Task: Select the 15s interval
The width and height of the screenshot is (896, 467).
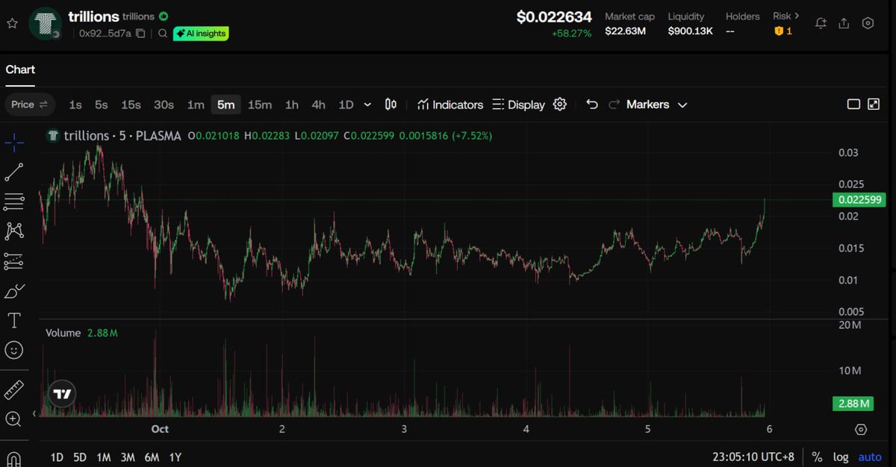Action: point(131,105)
